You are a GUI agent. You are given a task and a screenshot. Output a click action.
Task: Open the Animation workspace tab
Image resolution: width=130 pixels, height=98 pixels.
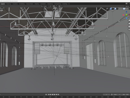click(43, 4)
